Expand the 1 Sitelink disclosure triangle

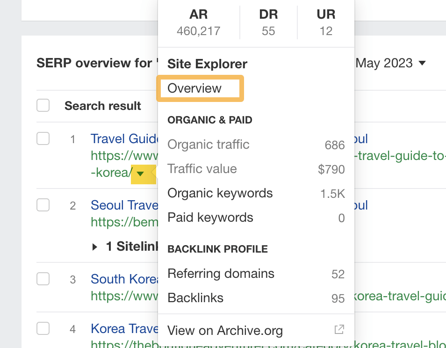95,246
